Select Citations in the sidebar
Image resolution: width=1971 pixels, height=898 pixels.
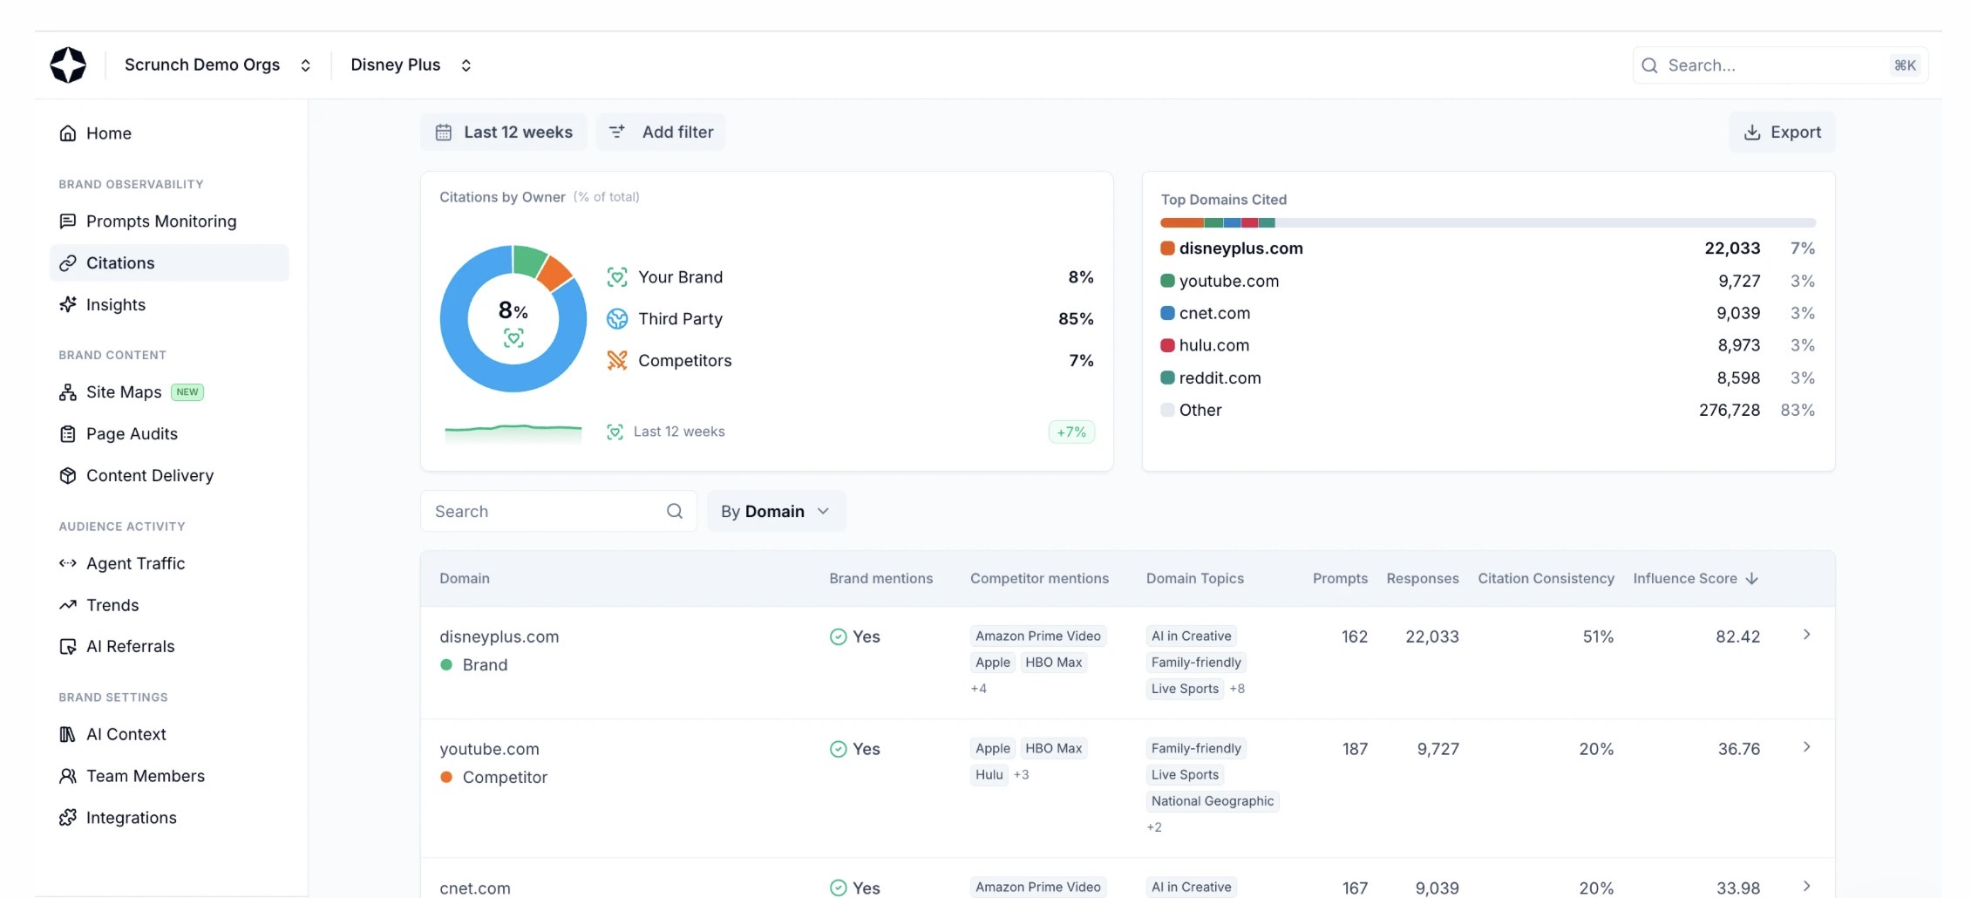pyautogui.click(x=169, y=263)
